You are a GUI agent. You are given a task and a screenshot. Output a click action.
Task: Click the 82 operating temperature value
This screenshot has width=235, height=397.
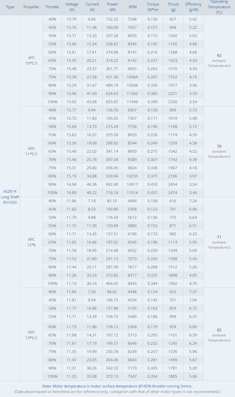coord(219,330)
